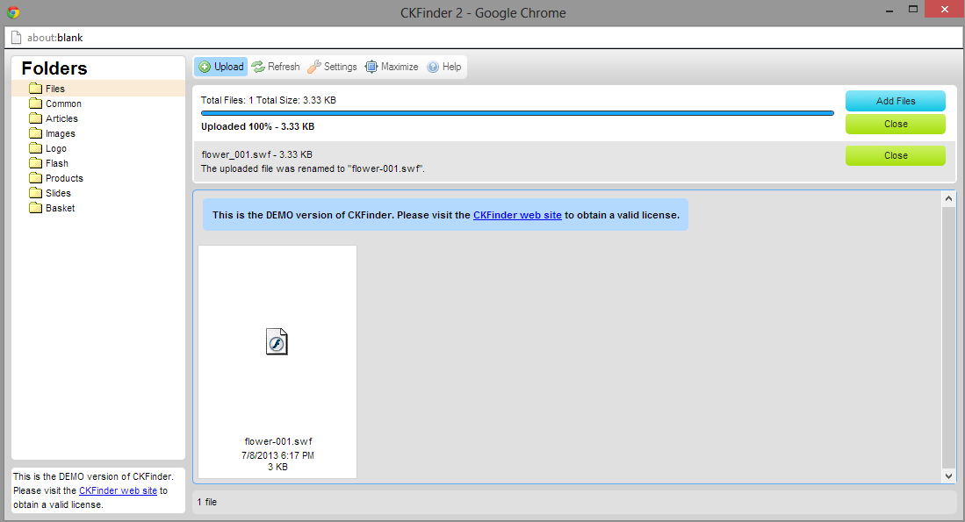Click the Common folder icon
This screenshot has height=522, width=965.
[36, 104]
